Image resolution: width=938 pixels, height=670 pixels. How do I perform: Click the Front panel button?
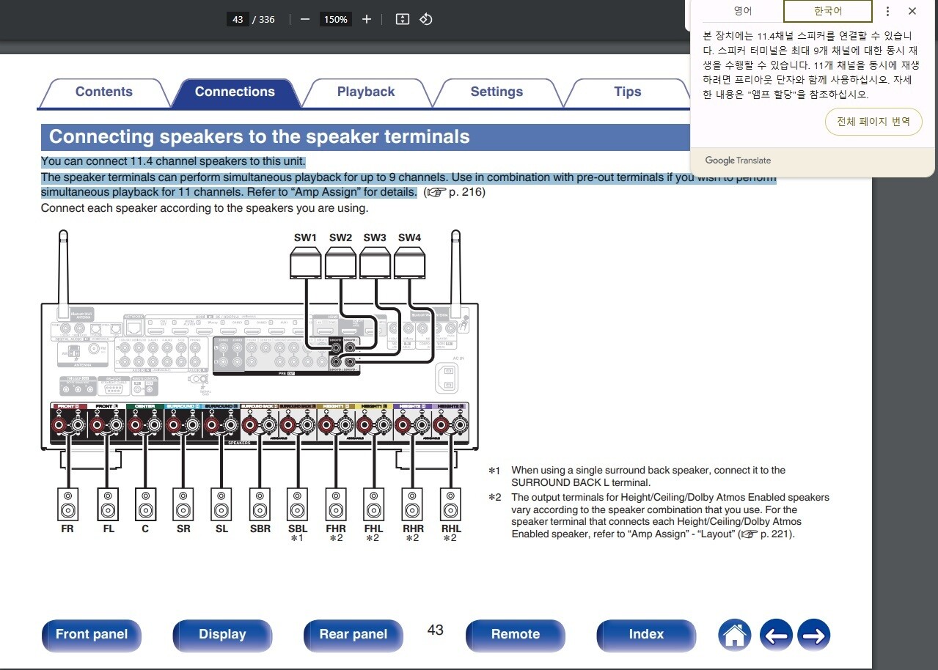[x=92, y=635]
